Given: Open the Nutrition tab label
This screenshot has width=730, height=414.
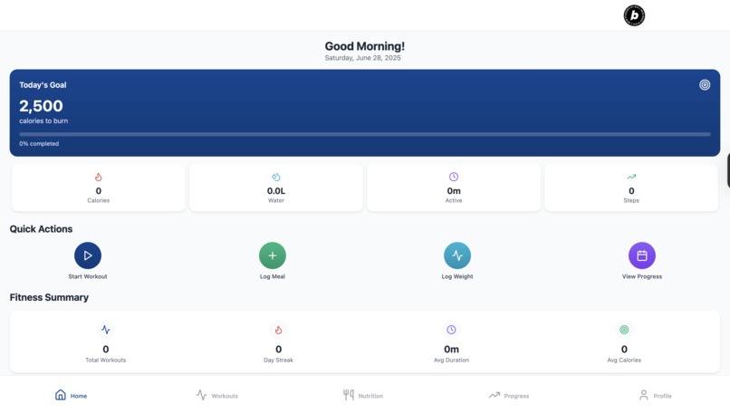Looking at the screenshot, I should (x=370, y=396).
